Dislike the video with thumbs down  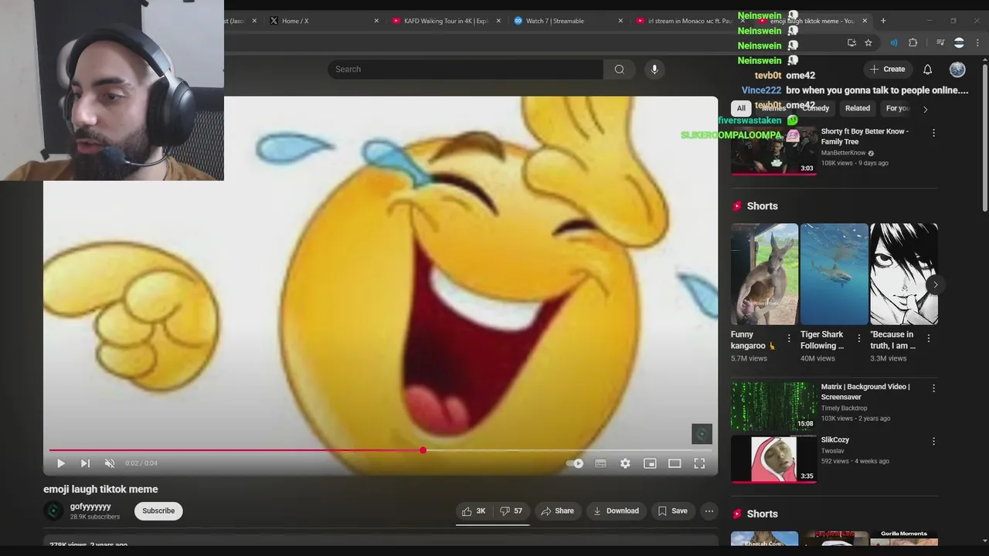pos(511,511)
